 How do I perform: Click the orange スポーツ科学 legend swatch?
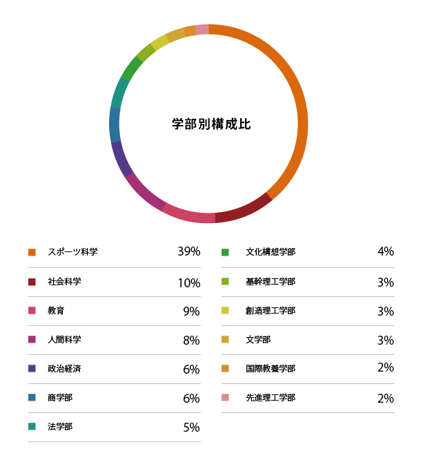tap(32, 252)
